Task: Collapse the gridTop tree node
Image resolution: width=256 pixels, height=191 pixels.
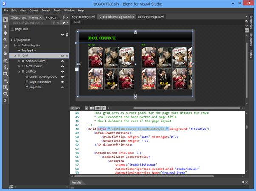Action: [20, 71]
